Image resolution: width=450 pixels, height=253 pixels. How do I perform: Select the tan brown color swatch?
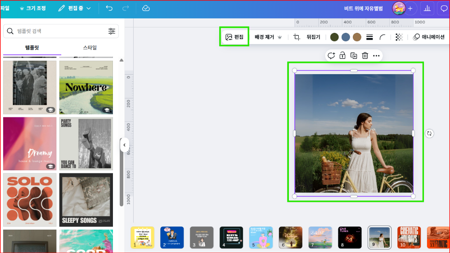click(357, 37)
